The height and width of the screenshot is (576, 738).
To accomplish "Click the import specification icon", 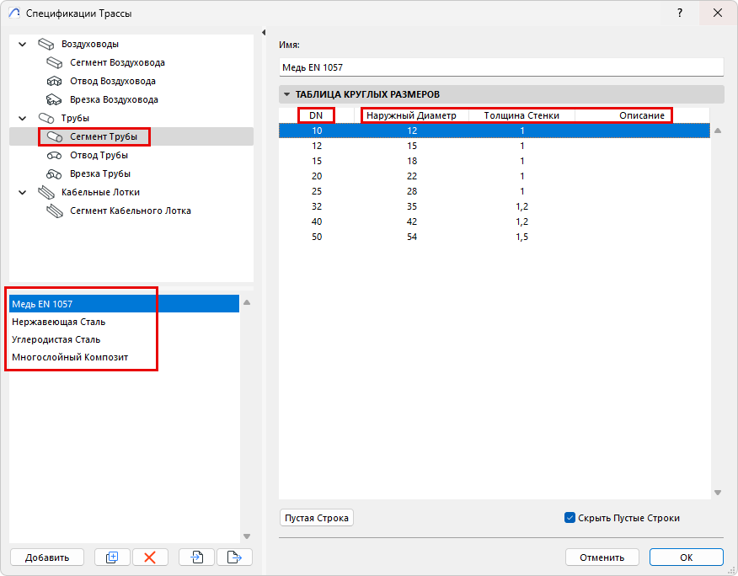I will pyautogui.click(x=197, y=557).
